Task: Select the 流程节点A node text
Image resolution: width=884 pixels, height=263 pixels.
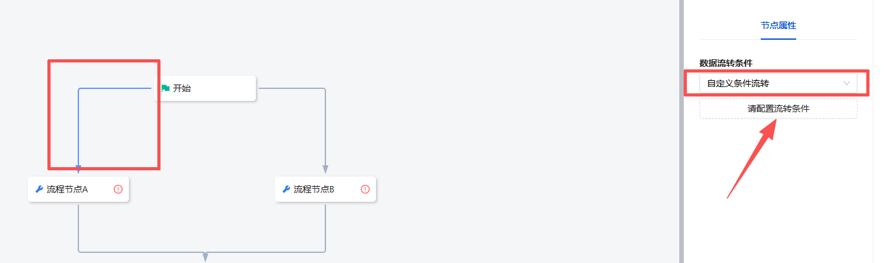Action: point(67,189)
